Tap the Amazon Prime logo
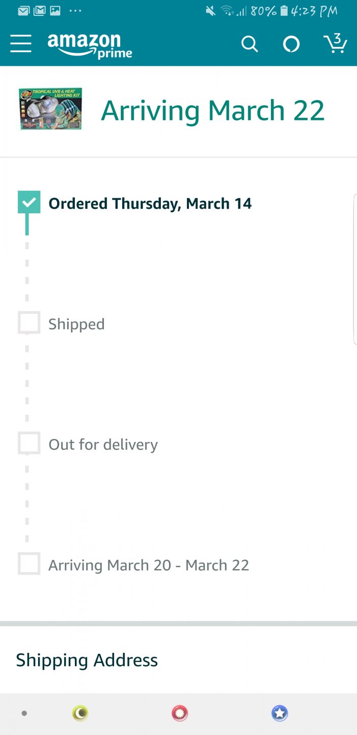The image size is (357, 735). tap(90, 46)
